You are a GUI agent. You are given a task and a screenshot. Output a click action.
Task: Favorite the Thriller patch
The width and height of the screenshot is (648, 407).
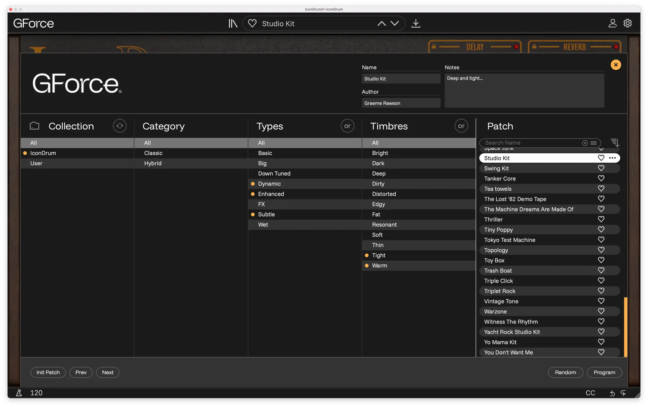(601, 219)
